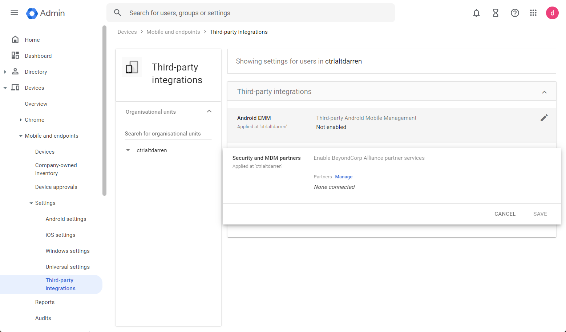This screenshot has width=566, height=332.
Task: Expand the ctrlaltdarren organisational unit arrow
Action: [x=128, y=150]
